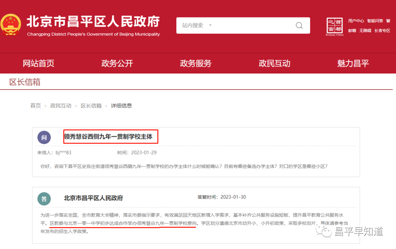The width and height of the screenshot is (396, 249).
Task: Click underlined sentence about 北京一零一中学
Action: [x=123, y=223]
